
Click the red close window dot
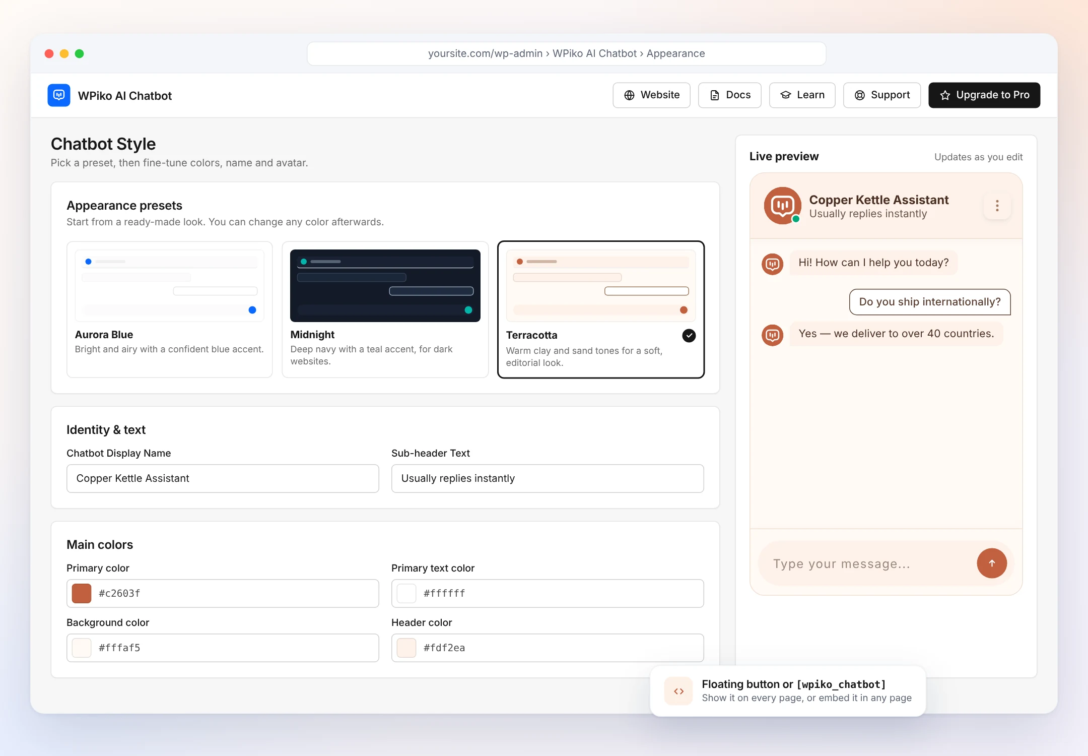(x=49, y=53)
